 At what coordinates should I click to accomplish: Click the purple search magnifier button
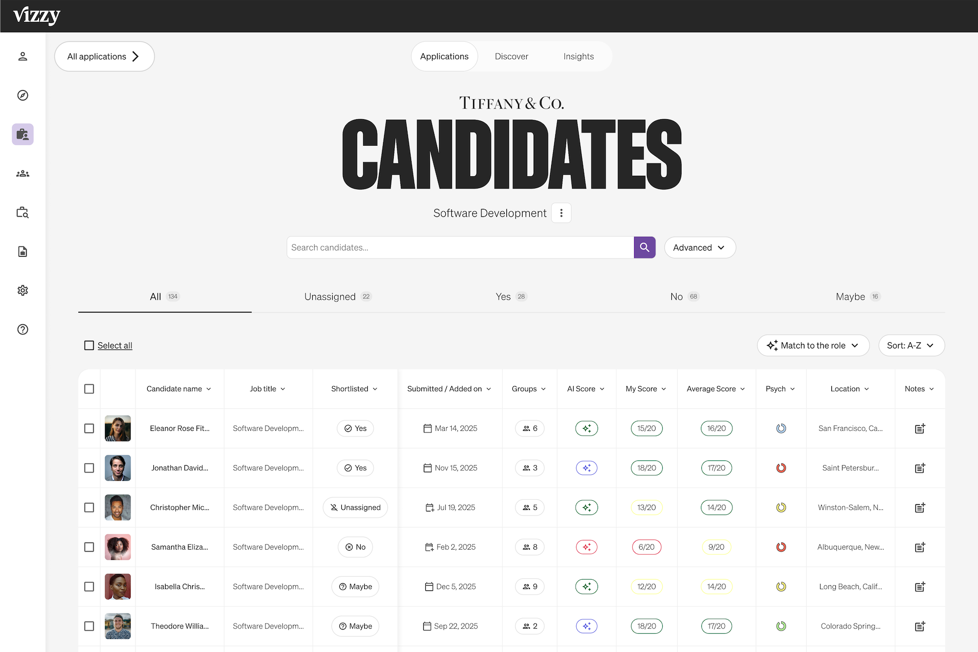[644, 248]
